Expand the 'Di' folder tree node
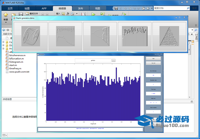200x139 pixels. point(3,45)
